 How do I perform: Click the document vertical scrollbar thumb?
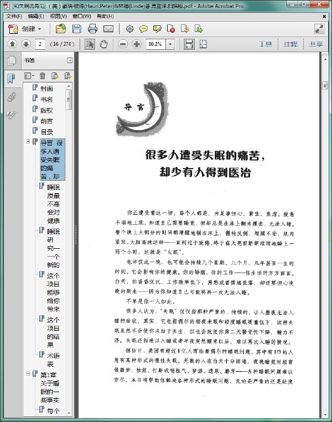325,86
